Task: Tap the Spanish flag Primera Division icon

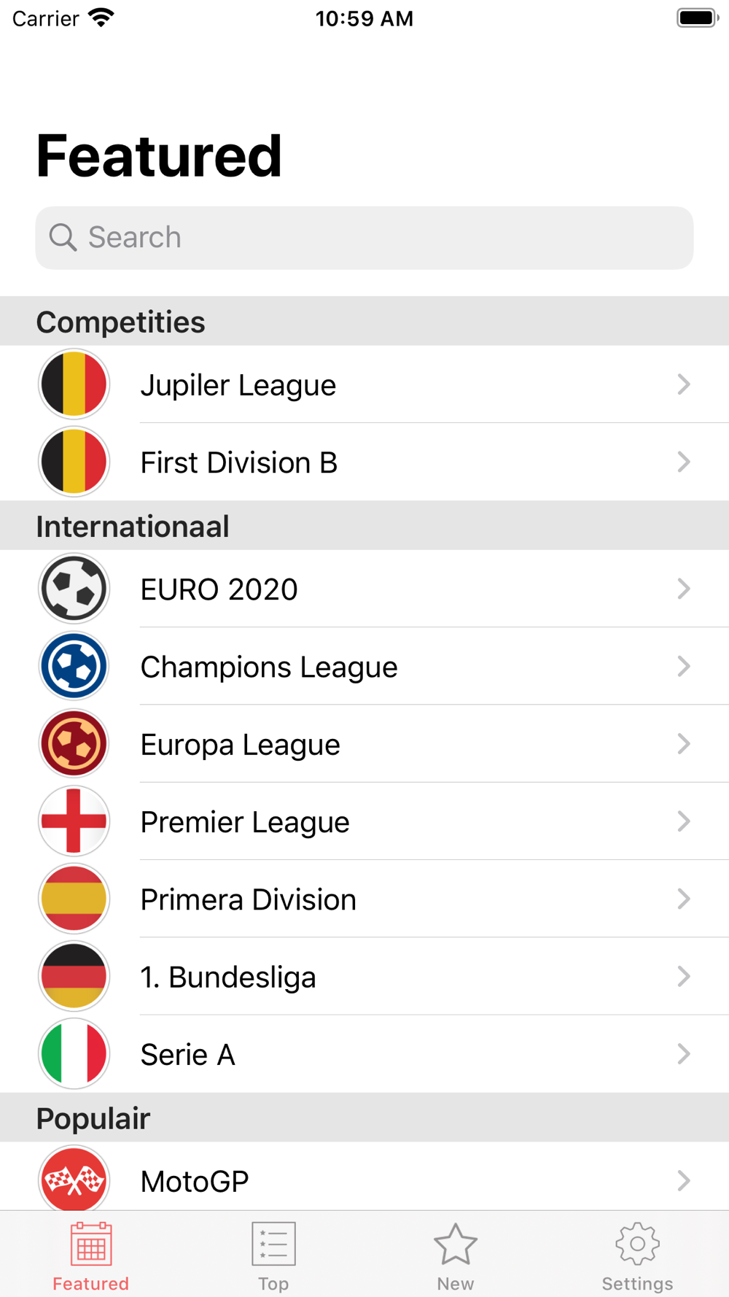Action: pos(74,899)
